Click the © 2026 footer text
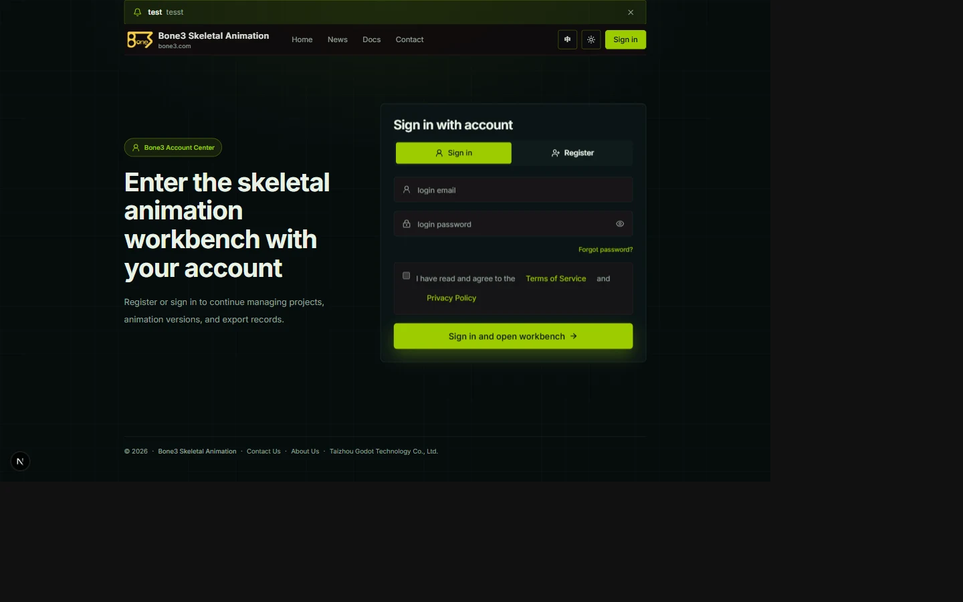963x602 pixels. (x=136, y=451)
